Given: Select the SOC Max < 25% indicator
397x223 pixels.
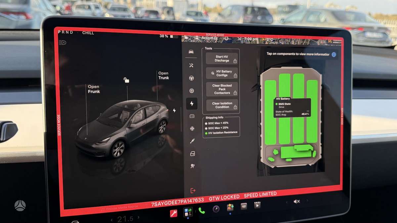Looking at the screenshot, I should 217,128.
